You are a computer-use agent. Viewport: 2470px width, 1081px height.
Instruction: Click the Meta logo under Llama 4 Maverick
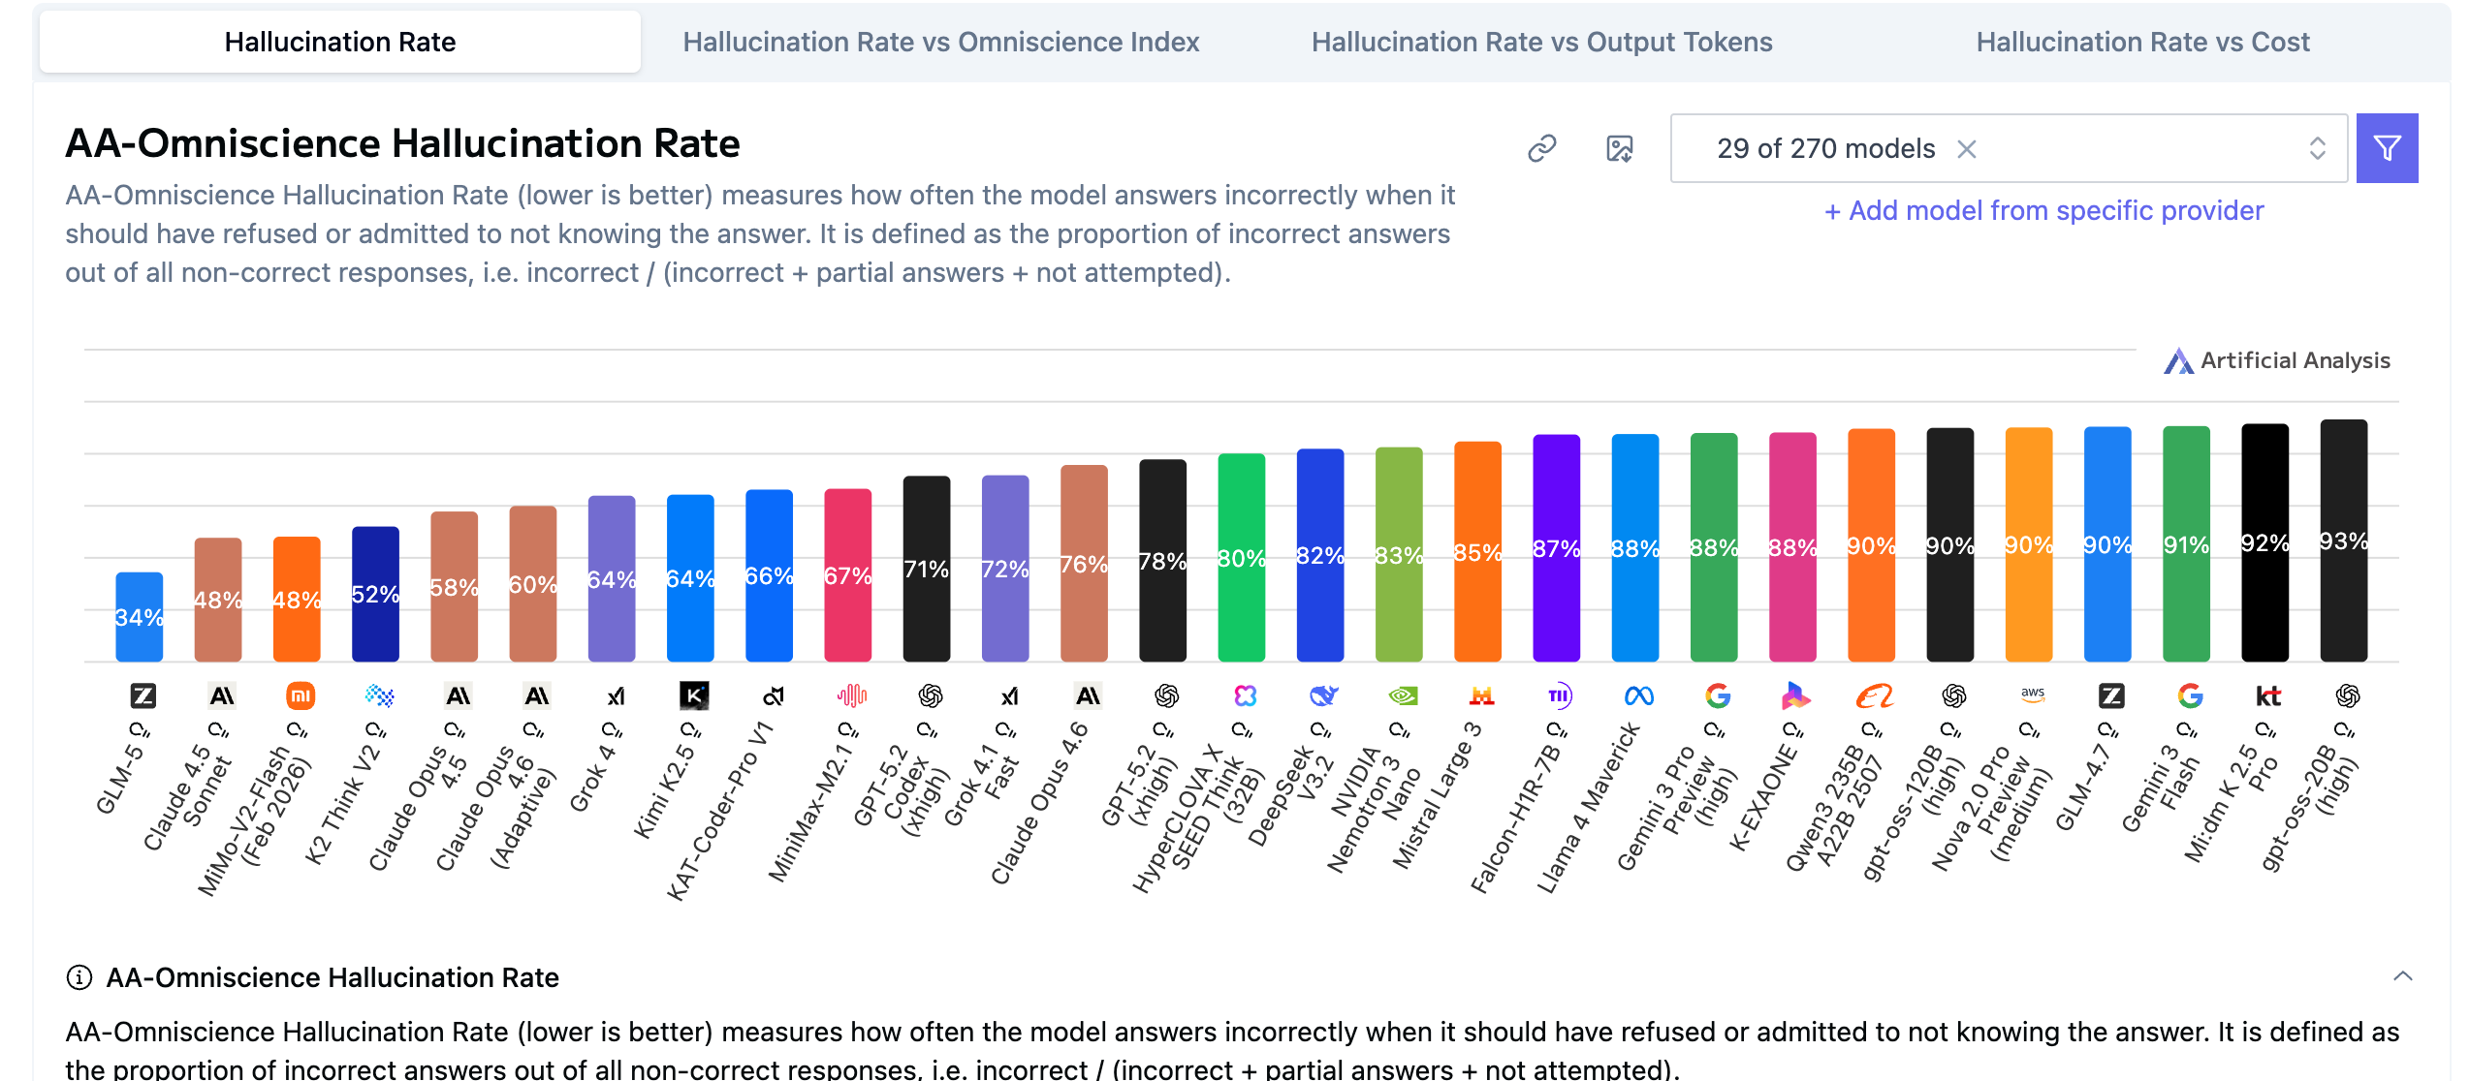[1638, 695]
